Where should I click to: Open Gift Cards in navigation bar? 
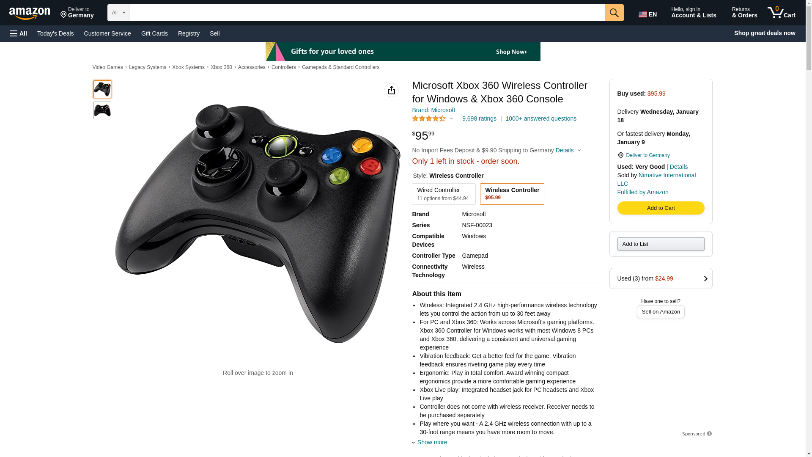(x=154, y=33)
